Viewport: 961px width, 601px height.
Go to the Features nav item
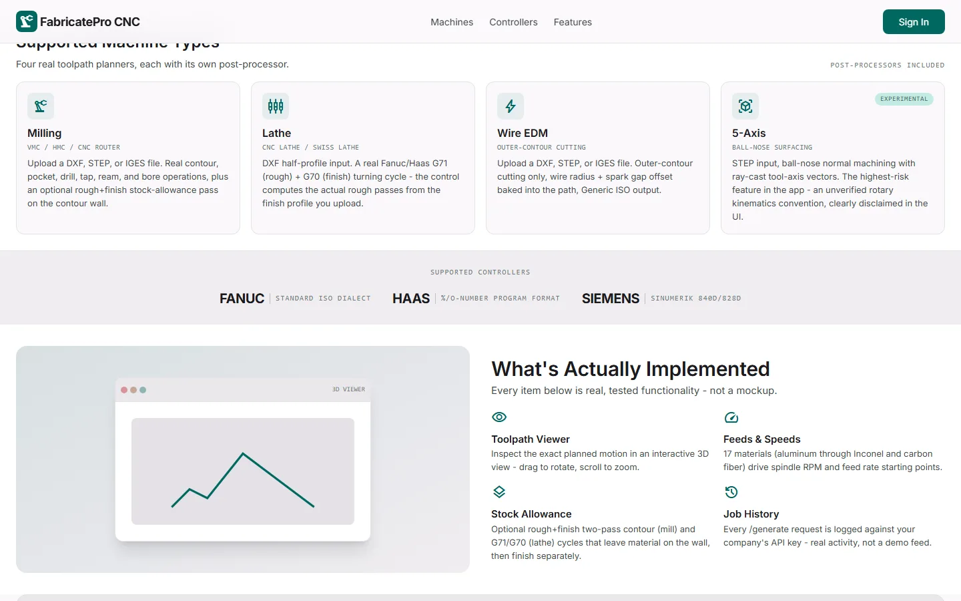click(573, 22)
